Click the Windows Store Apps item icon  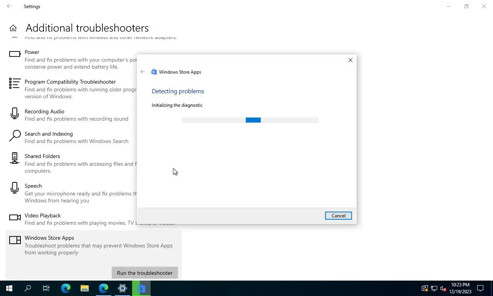click(x=15, y=240)
